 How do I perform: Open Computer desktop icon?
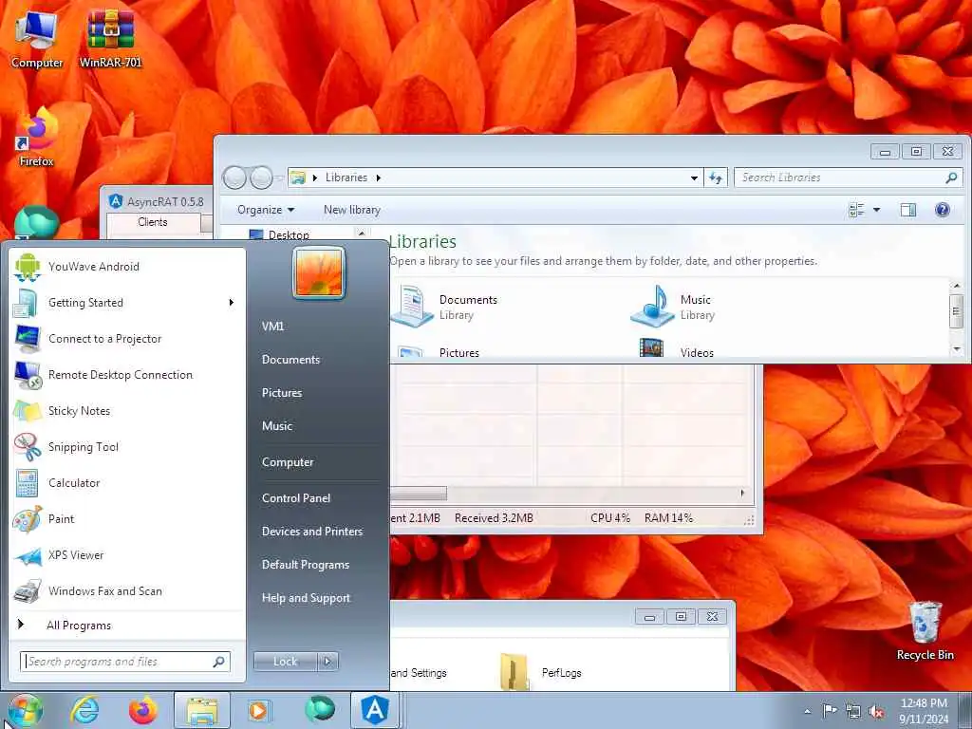36,38
